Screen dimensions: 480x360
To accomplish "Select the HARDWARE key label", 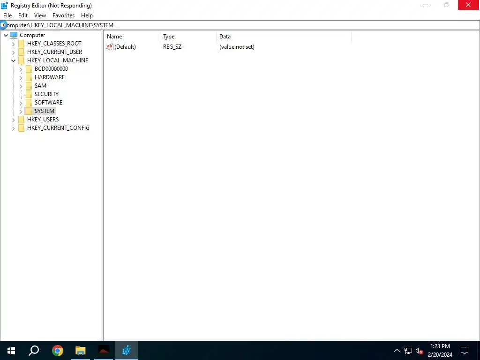I will click(50, 77).
